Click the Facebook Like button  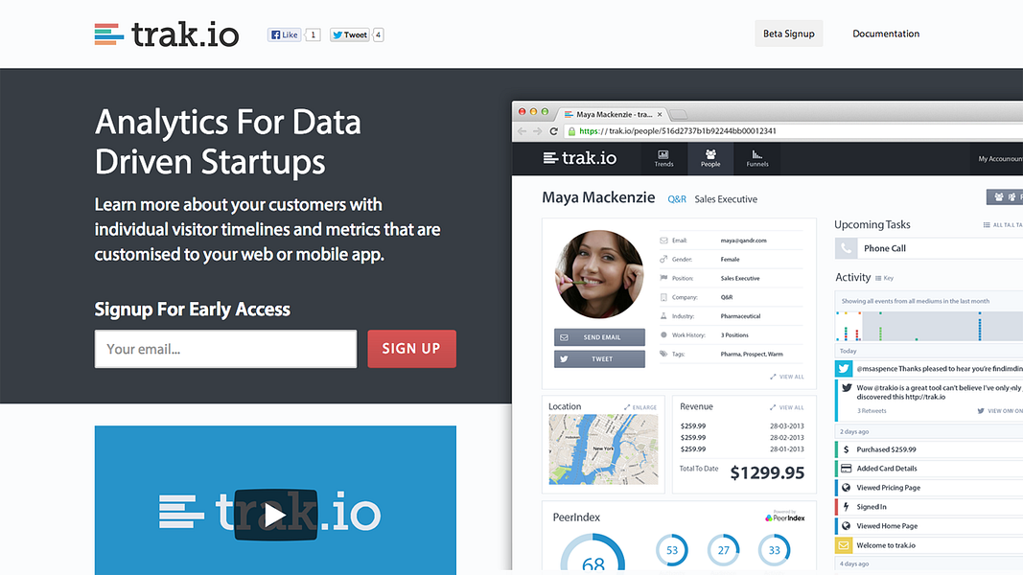coord(285,34)
